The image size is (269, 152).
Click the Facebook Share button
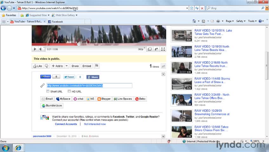(x=93, y=77)
